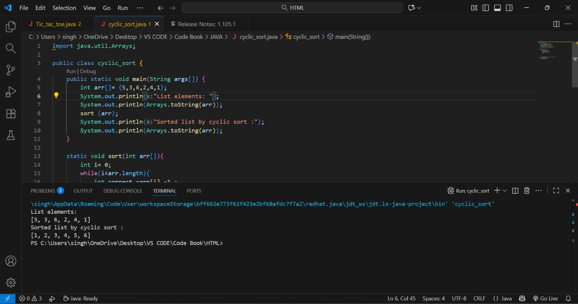Select the Run: cyclic_sort terminal entry
The height and width of the screenshot is (304, 578).
468,190
